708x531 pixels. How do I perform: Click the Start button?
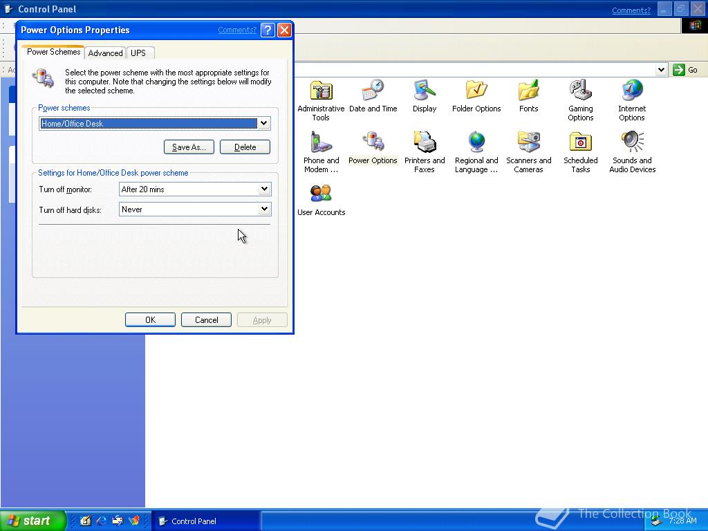click(x=33, y=521)
